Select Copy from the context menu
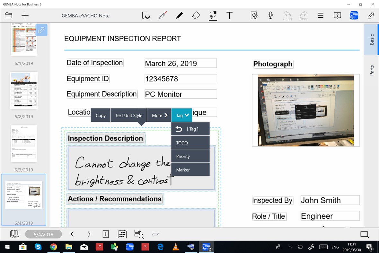 (100, 115)
